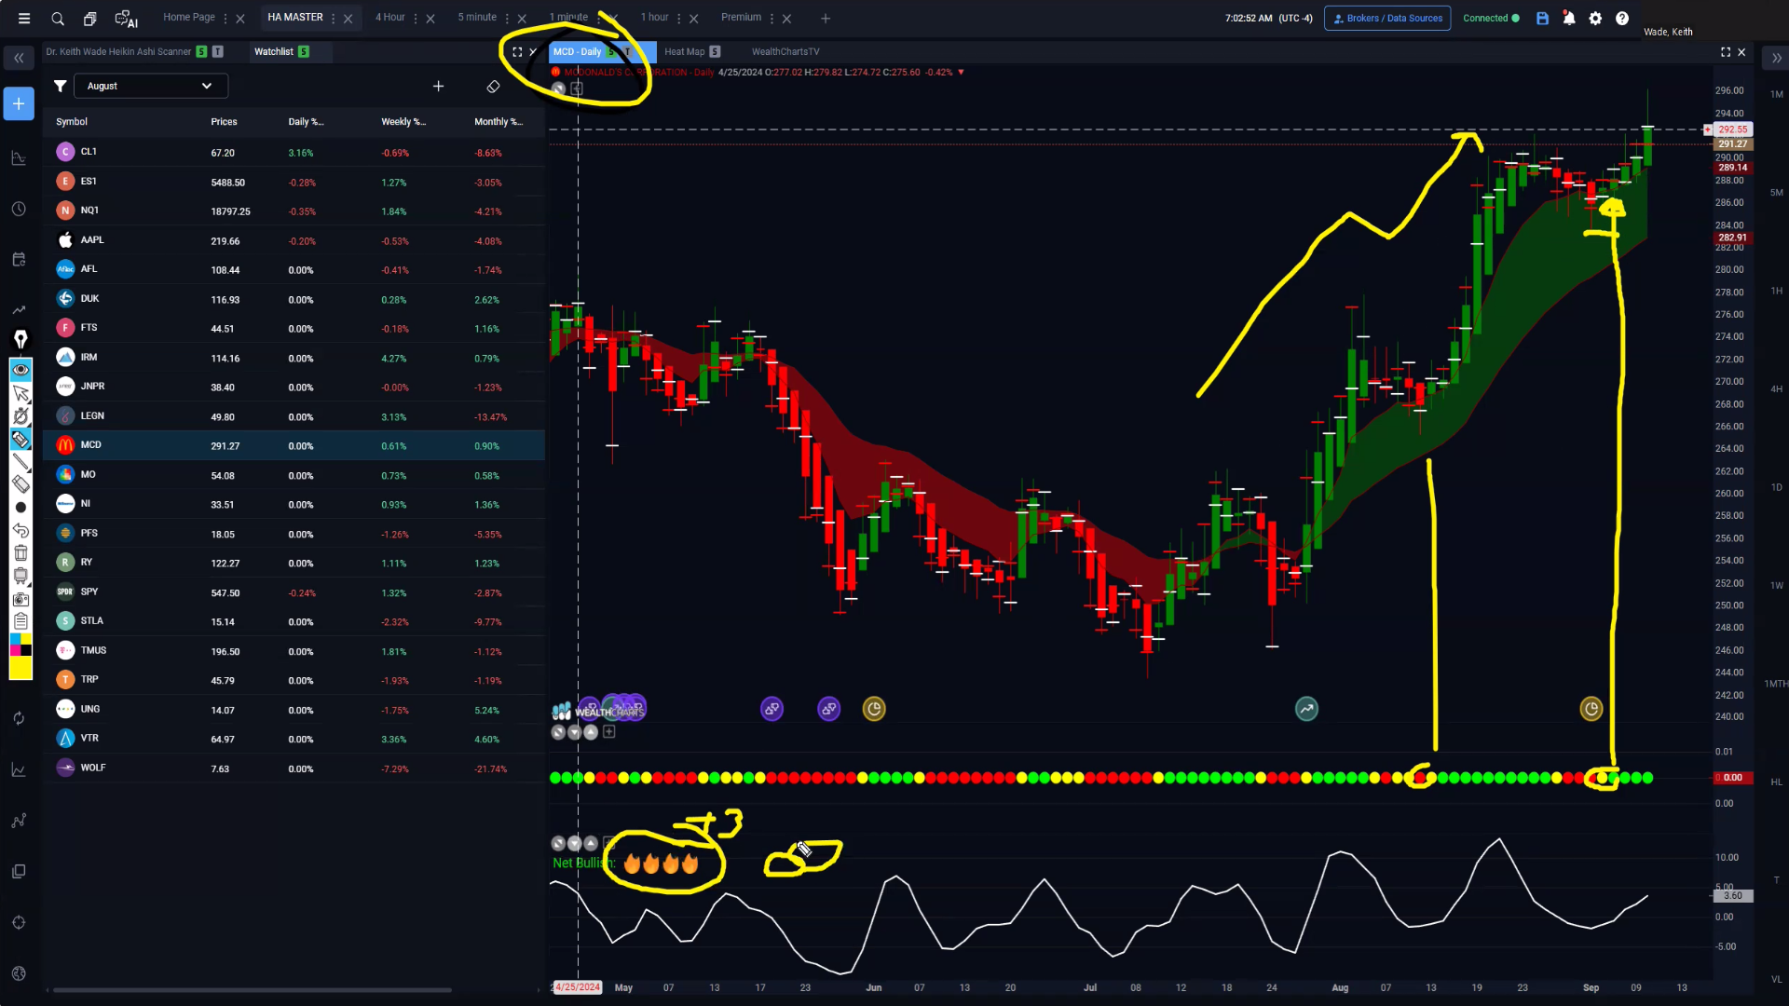This screenshot has width=1789, height=1006.
Task: Click the clipboard icon in drawing toolbar
Action: [20, 621]
